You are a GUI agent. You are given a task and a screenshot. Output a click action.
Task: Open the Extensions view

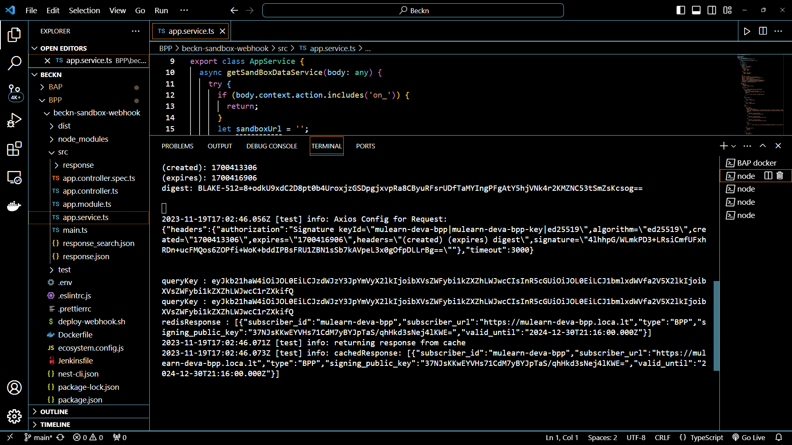pyautogui.click(x=14, y=149)
